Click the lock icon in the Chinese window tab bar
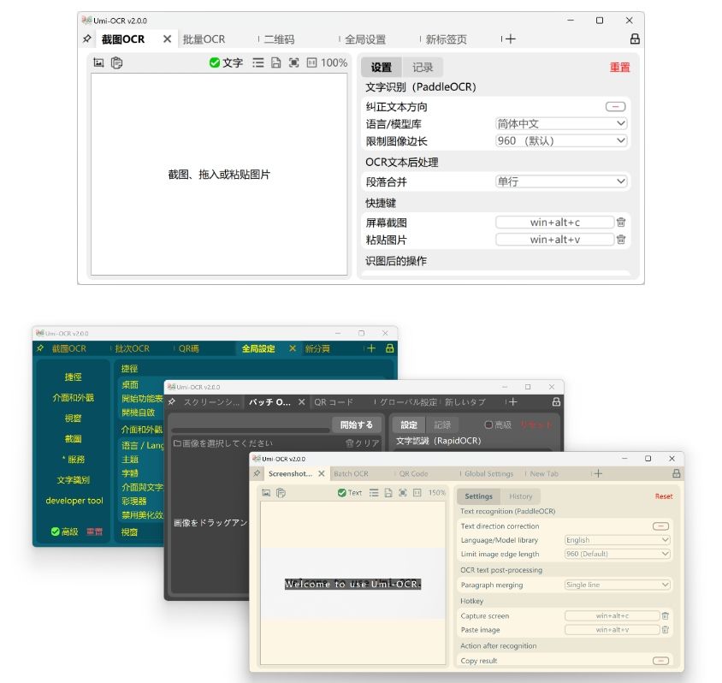 [634, 39]
